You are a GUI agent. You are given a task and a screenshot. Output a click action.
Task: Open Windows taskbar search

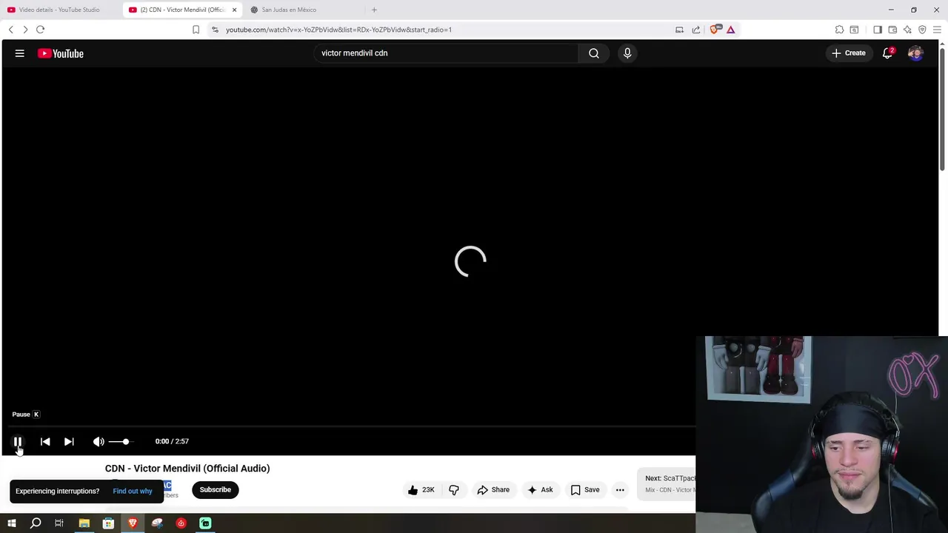36,523
